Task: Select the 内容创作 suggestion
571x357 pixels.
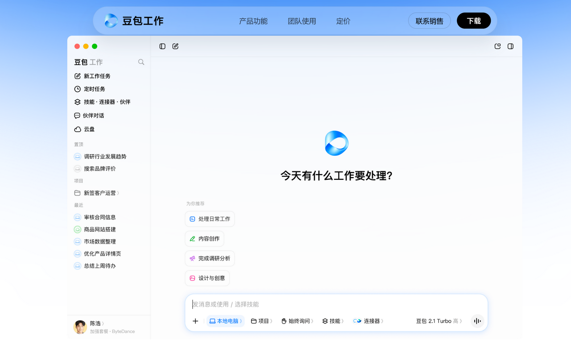Action: (x=204, y=238)
